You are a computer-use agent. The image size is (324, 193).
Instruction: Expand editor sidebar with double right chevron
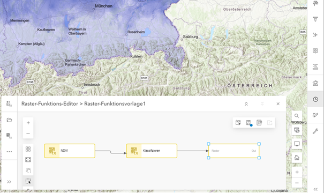click(x=9, y=182)
